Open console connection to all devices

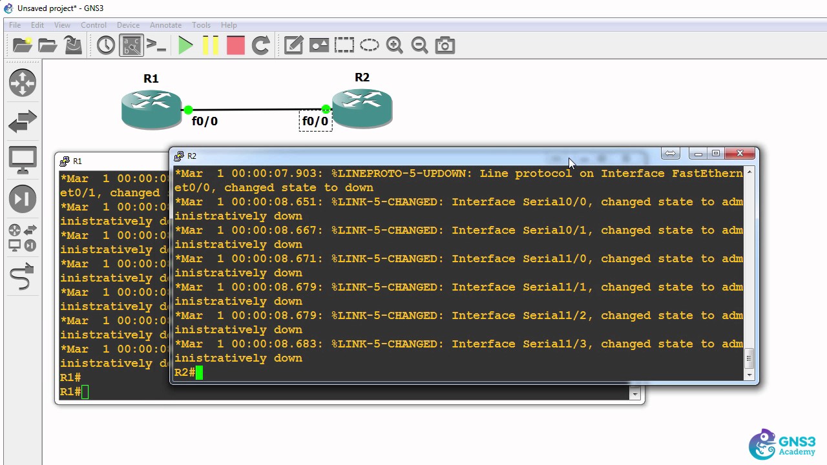pyautogui.click(x=156, y=45)
